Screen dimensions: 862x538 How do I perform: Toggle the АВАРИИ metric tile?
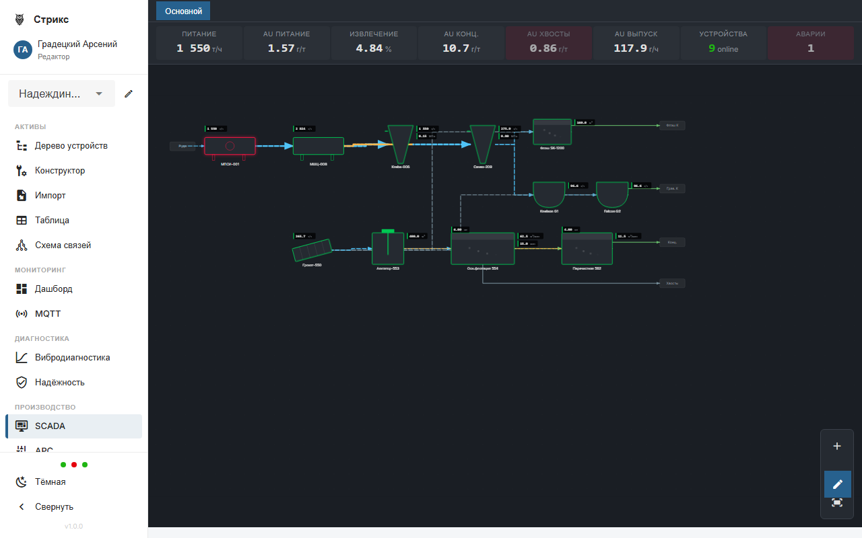click(810, 42)
